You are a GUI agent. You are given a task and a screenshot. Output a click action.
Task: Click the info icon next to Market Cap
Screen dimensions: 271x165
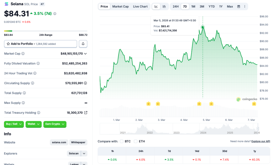[23, 53]
